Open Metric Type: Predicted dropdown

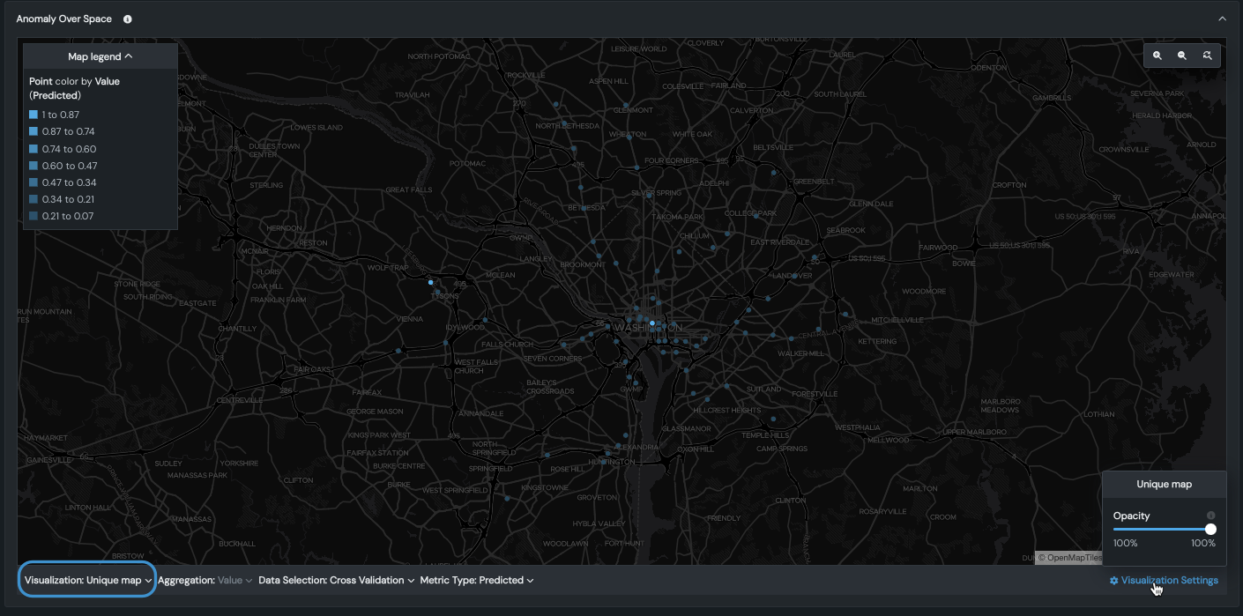click(x=477, y=581)
